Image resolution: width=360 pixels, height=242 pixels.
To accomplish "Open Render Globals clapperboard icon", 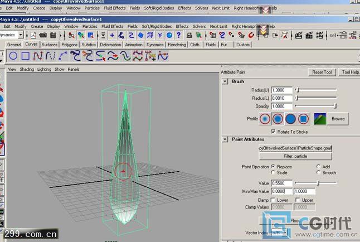I will click(x=319, y=35).
